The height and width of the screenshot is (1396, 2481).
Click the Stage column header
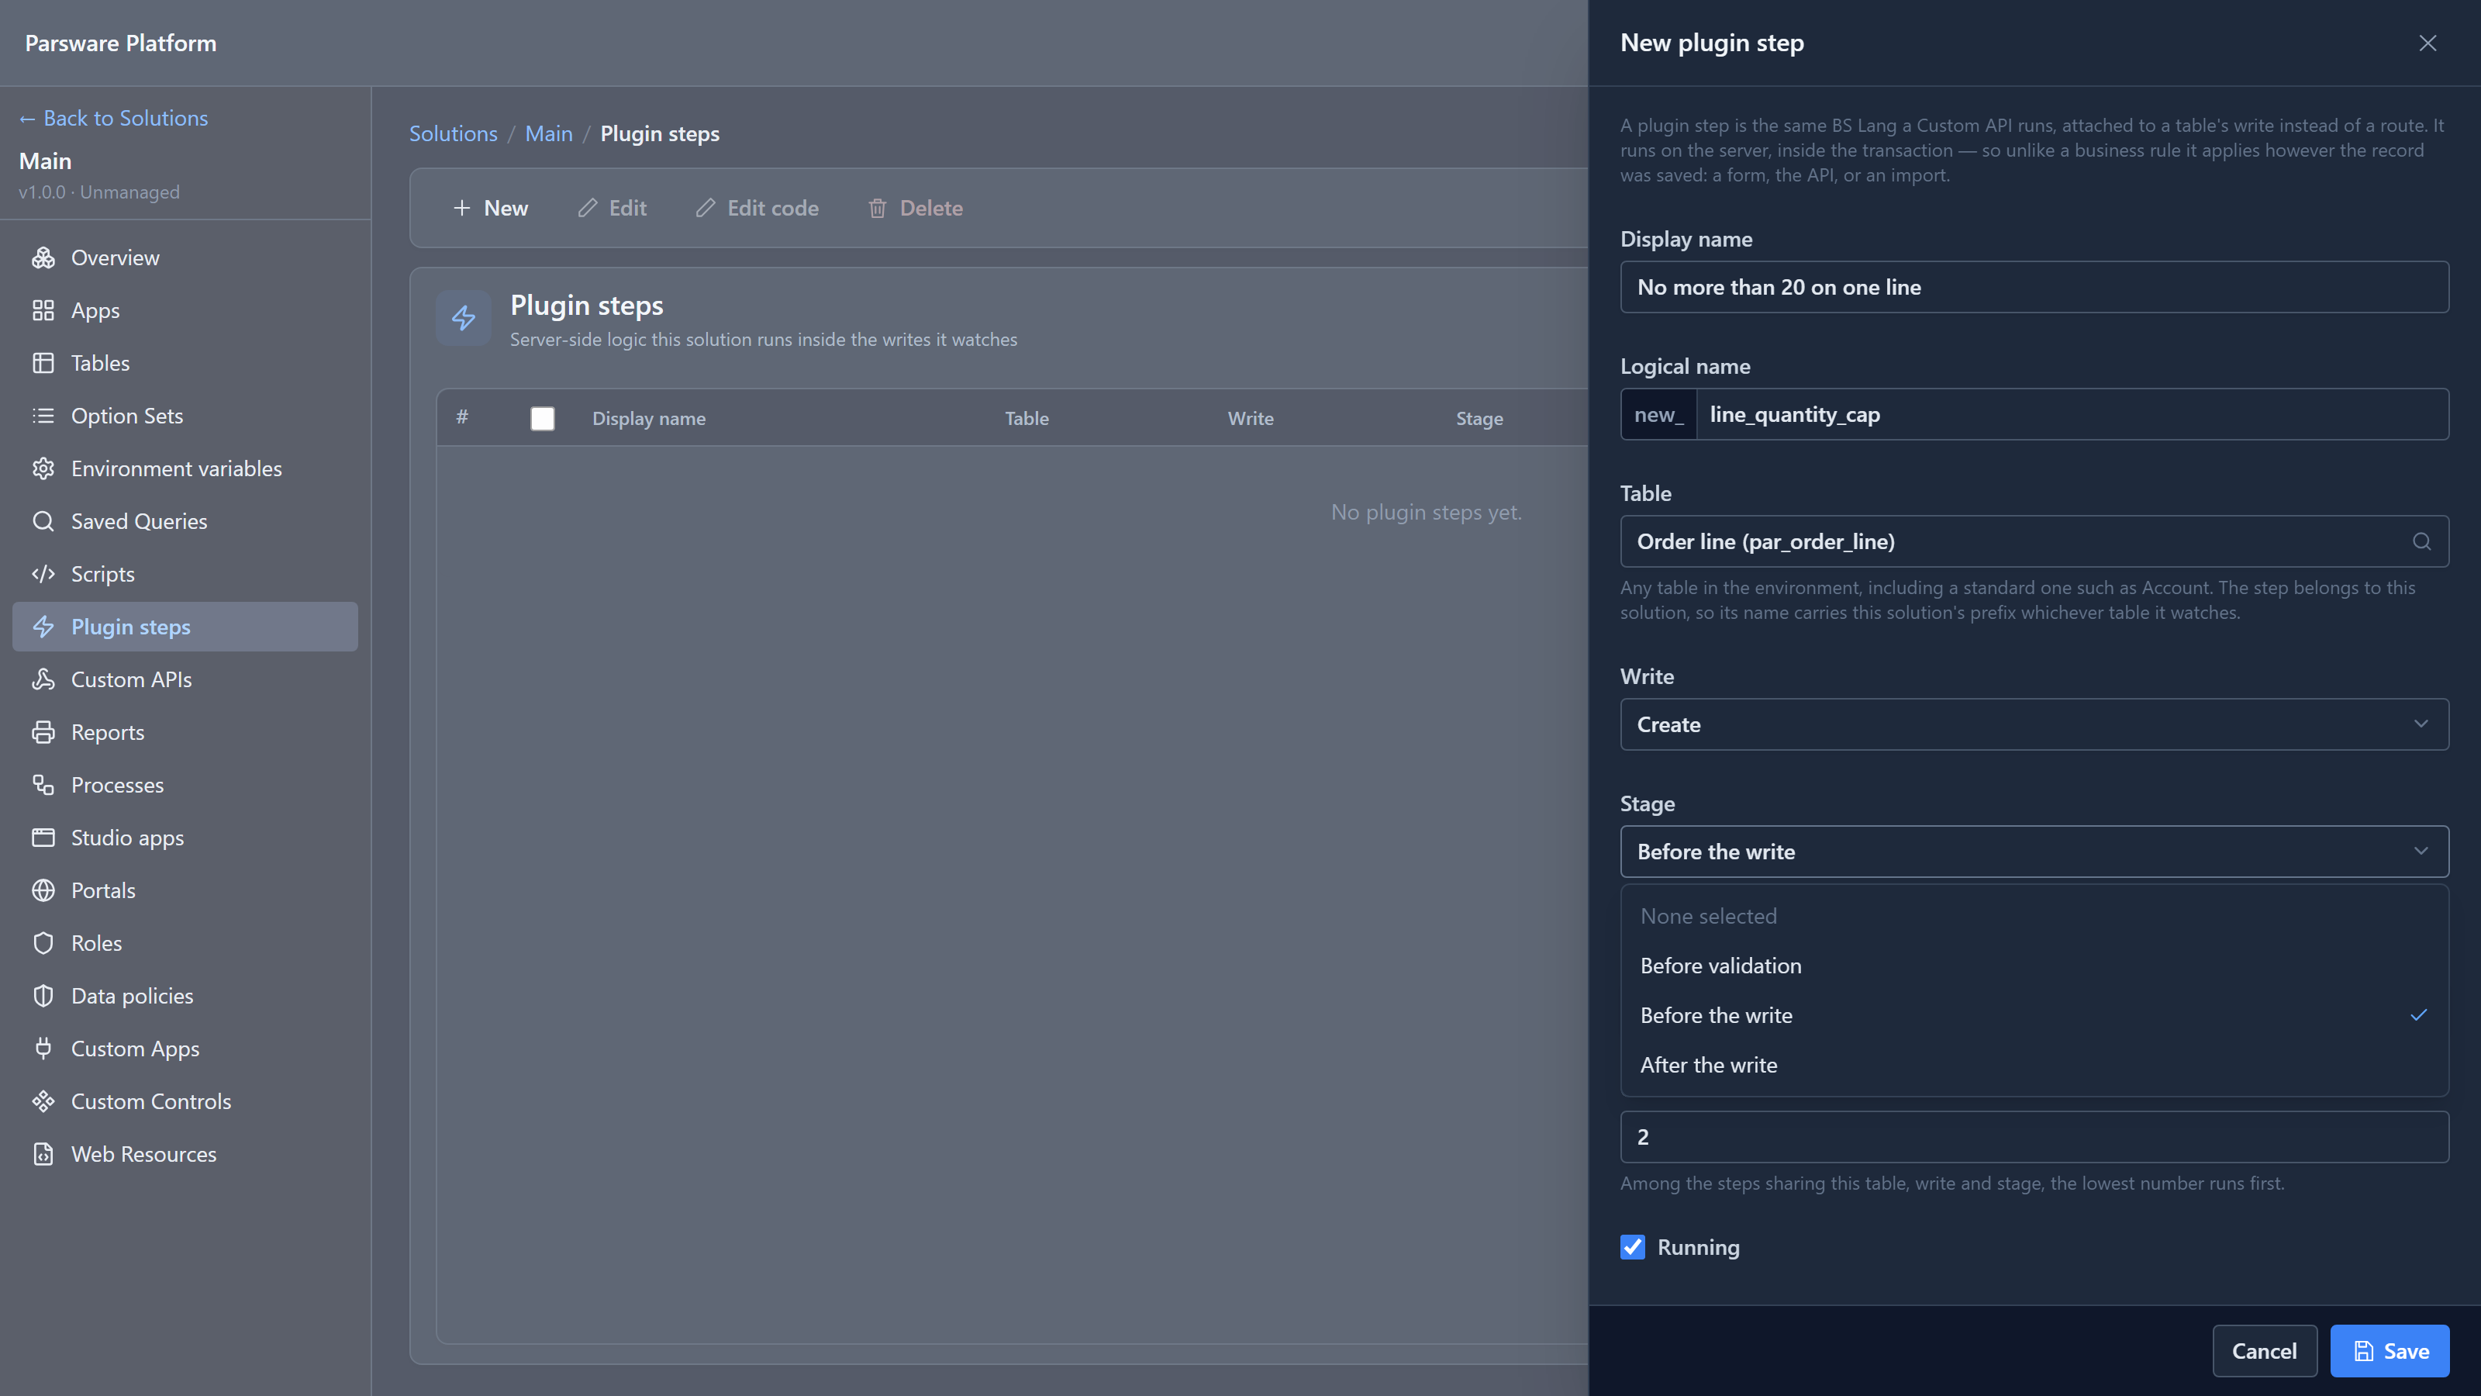coord(1479,418)
